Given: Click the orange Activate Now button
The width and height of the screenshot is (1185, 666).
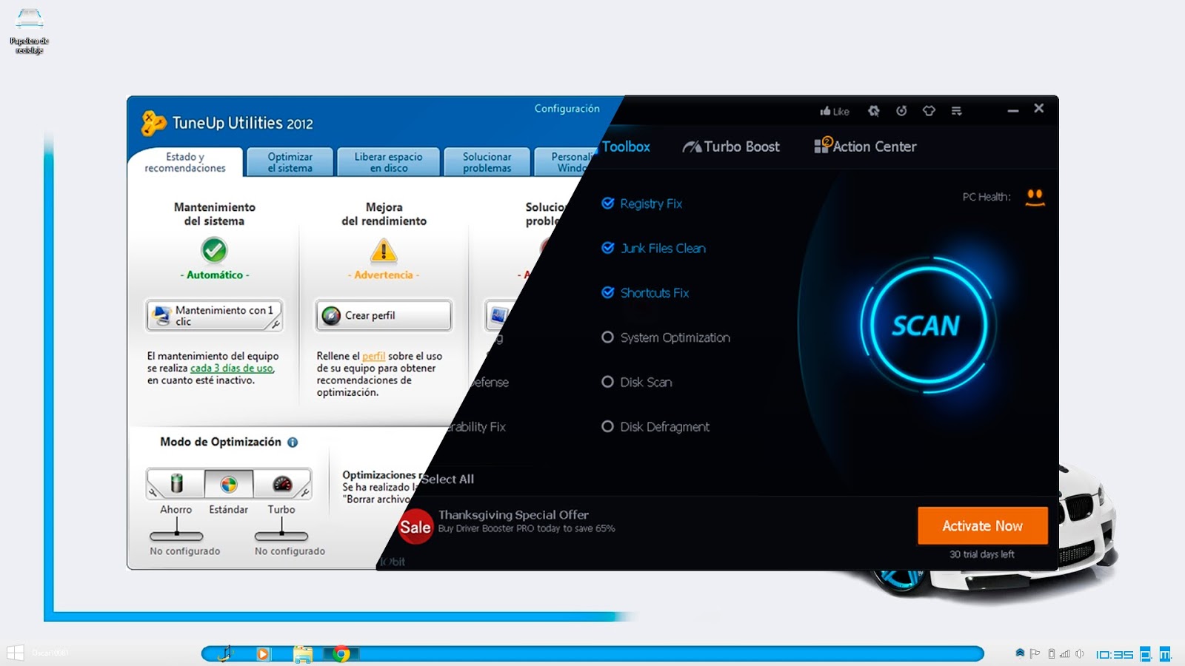Looking at the screenshot, I should coord(982,525).
